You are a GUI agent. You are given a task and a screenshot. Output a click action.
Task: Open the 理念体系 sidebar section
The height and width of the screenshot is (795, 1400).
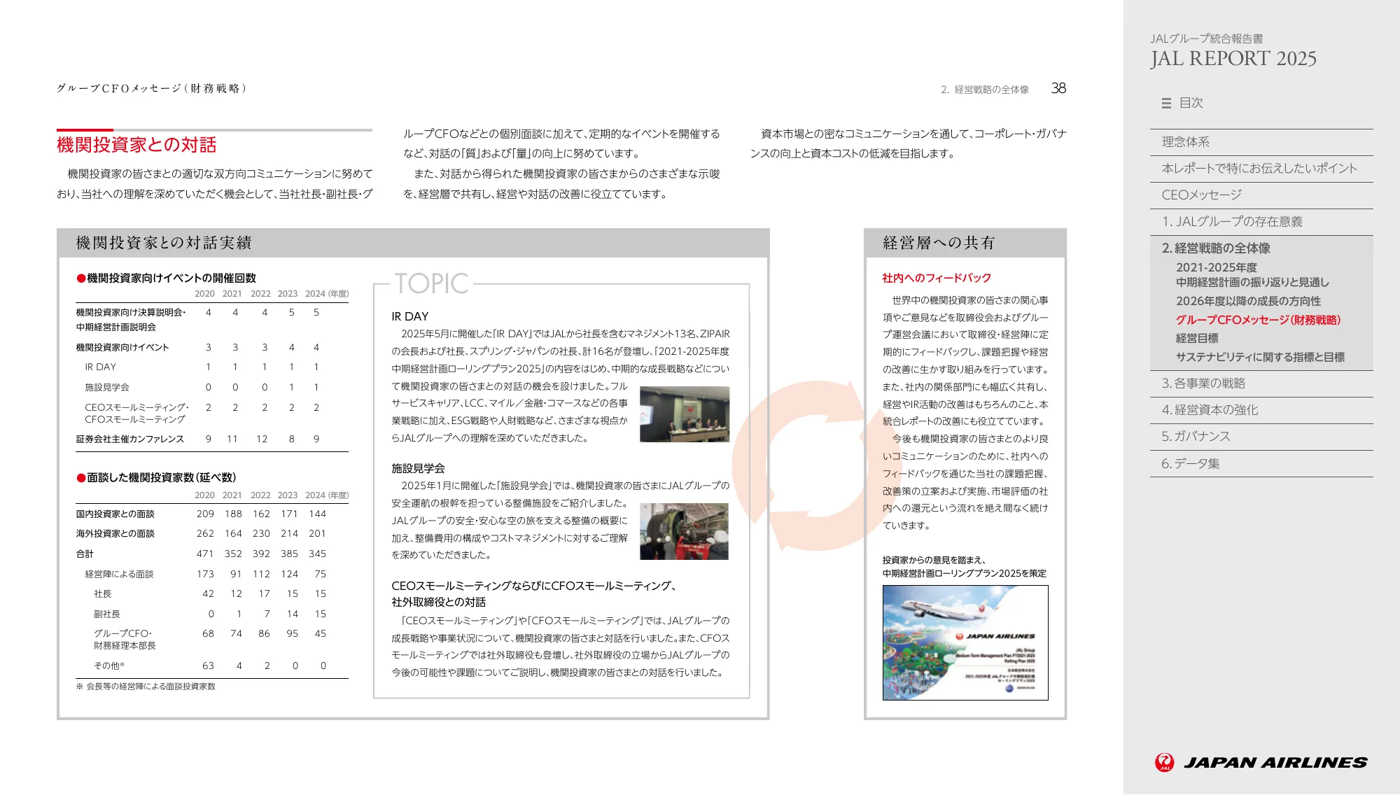[x=1261, y=142]
